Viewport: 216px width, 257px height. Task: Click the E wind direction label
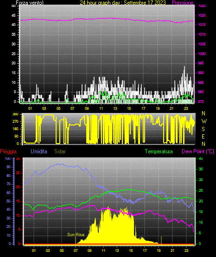[203, 136]
